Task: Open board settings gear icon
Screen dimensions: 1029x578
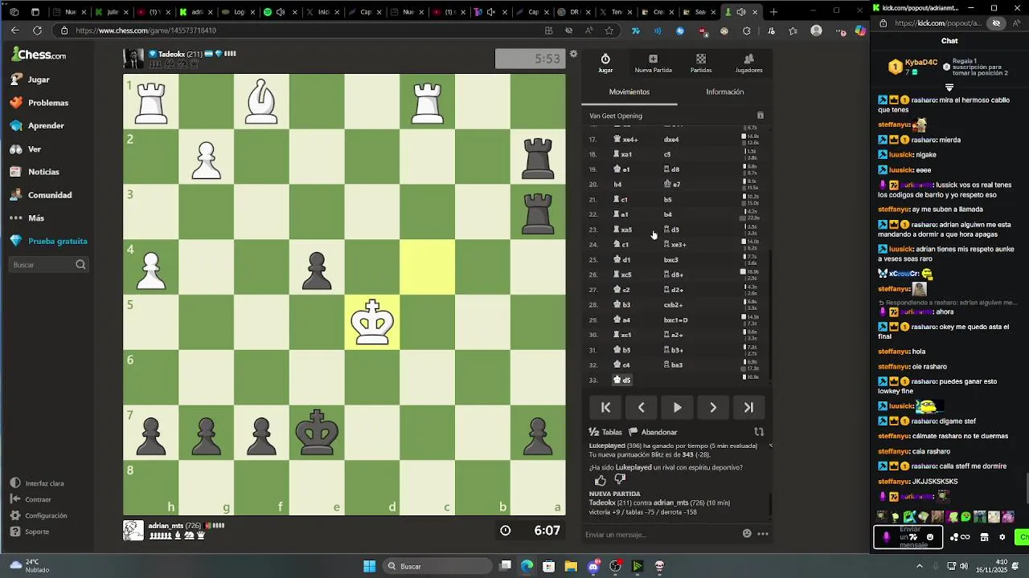Action: pos(573,55)
